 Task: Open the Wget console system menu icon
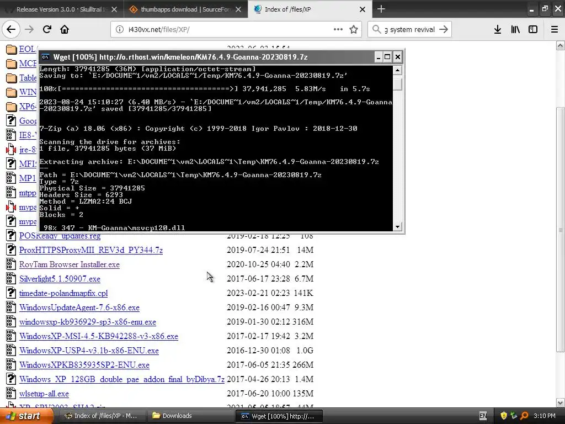[45, 57]
